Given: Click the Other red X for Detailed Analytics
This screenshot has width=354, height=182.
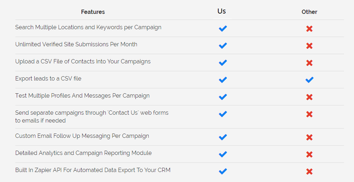Looking at the screenshot, I should 309,155.
